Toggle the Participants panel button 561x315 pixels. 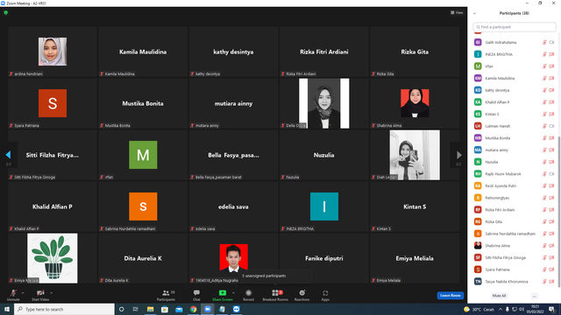pyautogui.click(x=166, y=295)
